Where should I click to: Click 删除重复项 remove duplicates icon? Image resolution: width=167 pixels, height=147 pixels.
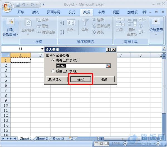(132, 23)
